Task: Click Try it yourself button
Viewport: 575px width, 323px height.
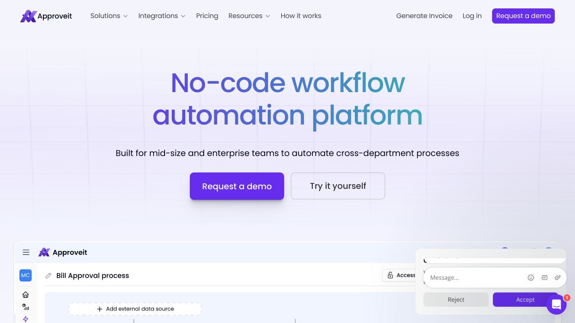Action: tap(338, 186)
